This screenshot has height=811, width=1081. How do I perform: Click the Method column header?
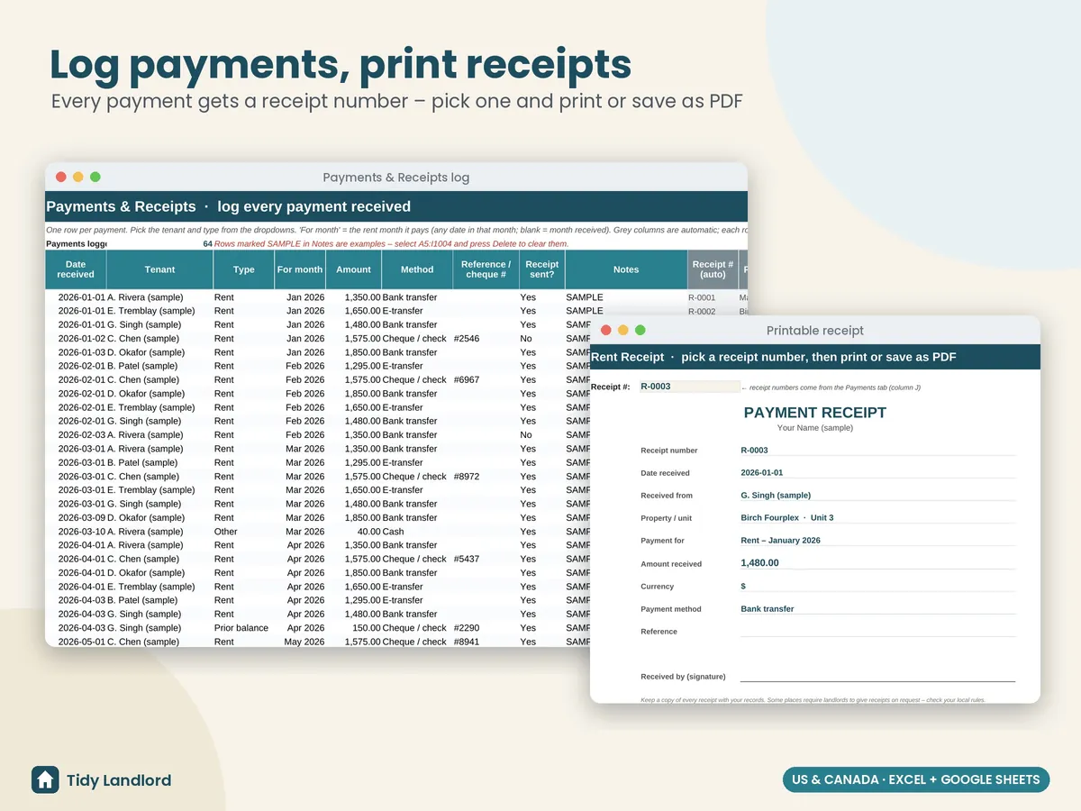click(417, 269)
